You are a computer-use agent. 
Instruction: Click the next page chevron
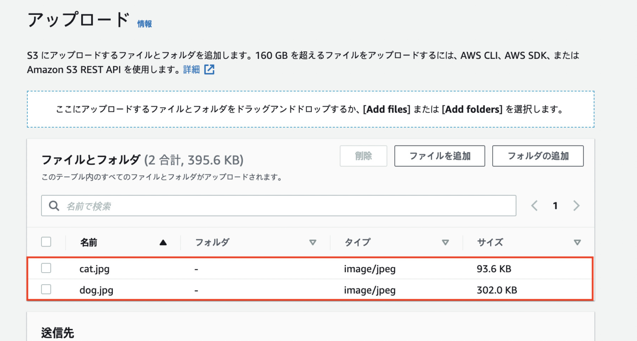[576, 206]
